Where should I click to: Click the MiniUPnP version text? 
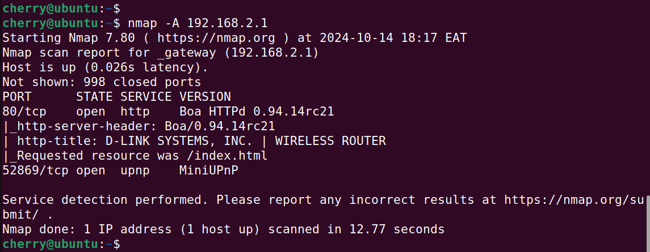tap(208, 170)
